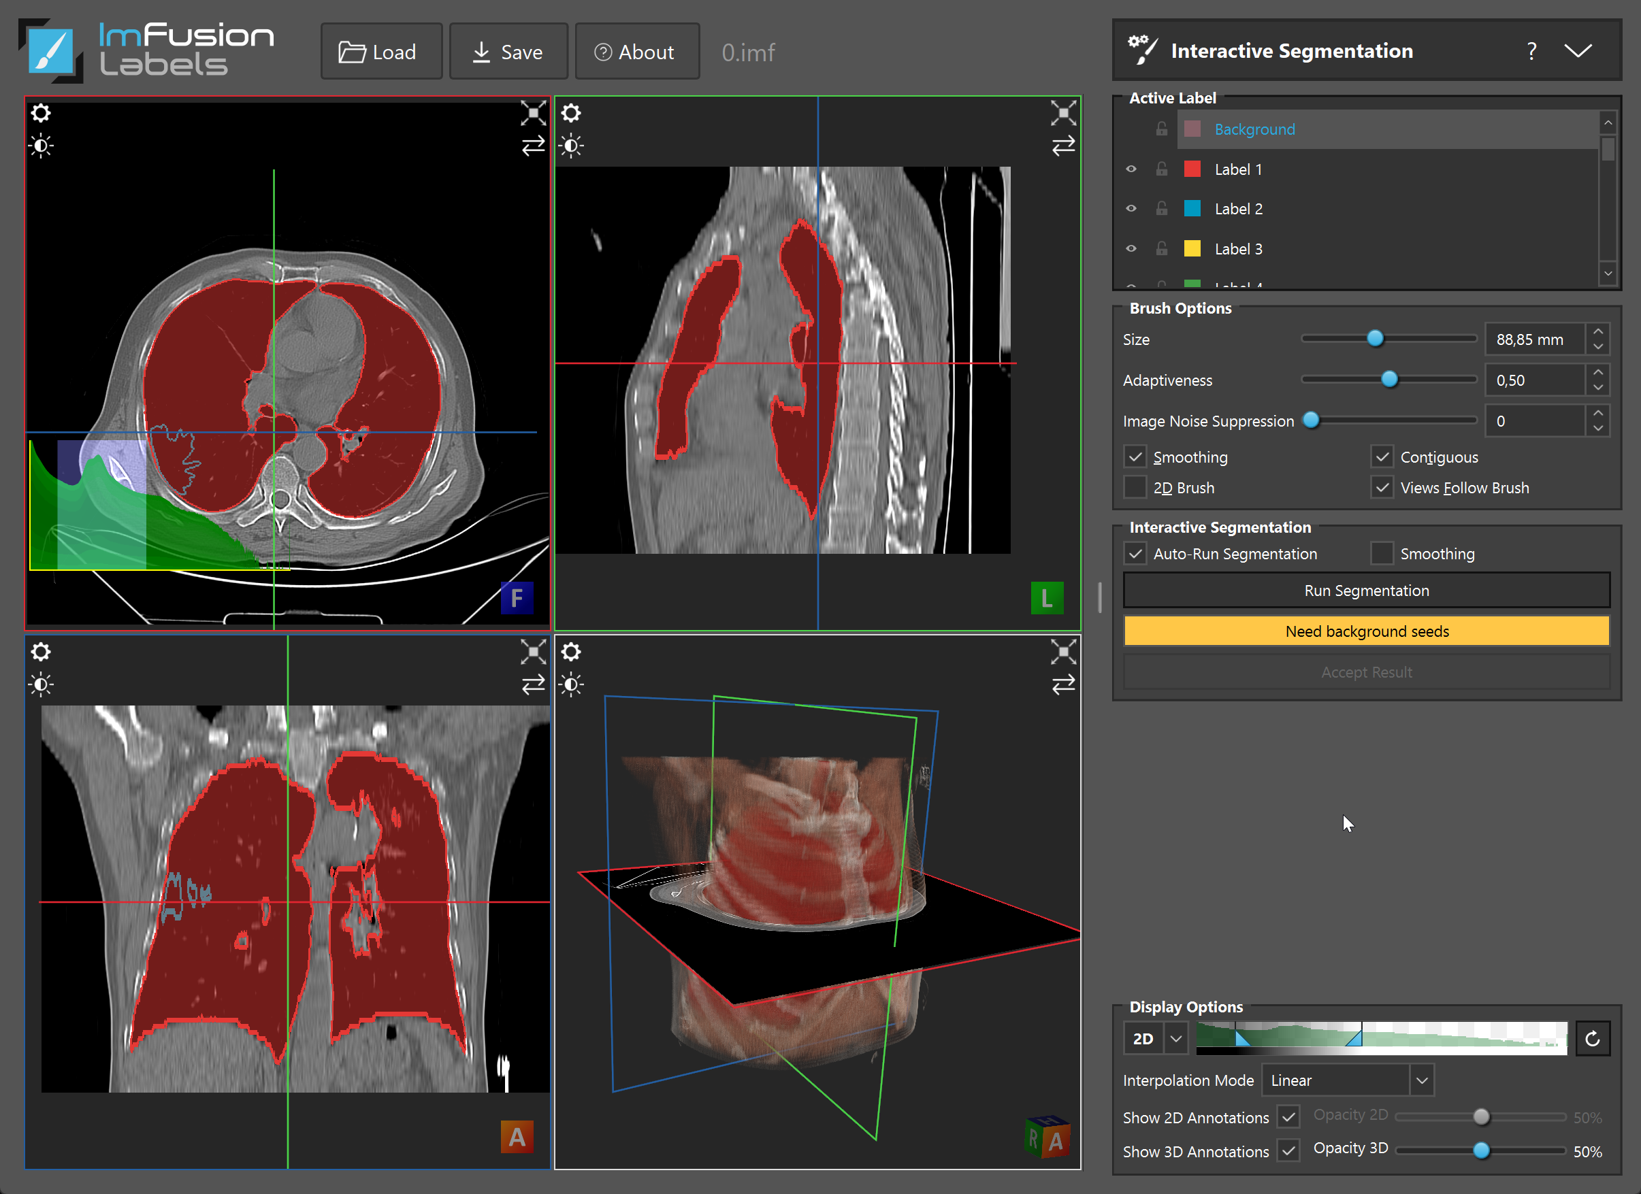
Task: Swap view icon in 3D view
Action: pos(1063,684)
